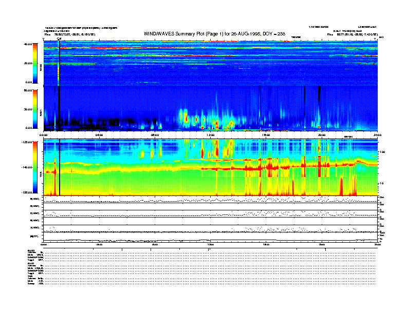Image resolution: width=407 pixels, height=314 pixels.
Task: Select the 30.00 label on RAD1 scale
Action: coord(28,109)
